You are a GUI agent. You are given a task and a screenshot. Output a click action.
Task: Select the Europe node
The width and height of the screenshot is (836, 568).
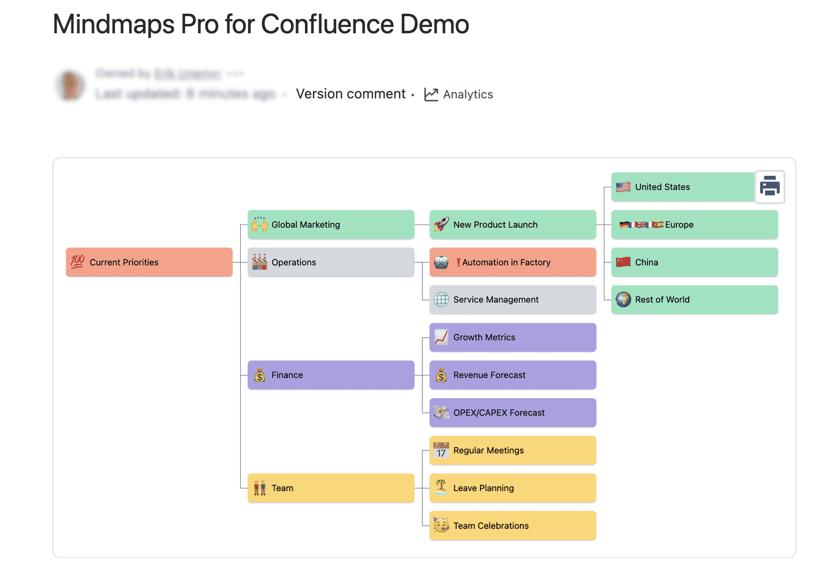pos(695,225)
